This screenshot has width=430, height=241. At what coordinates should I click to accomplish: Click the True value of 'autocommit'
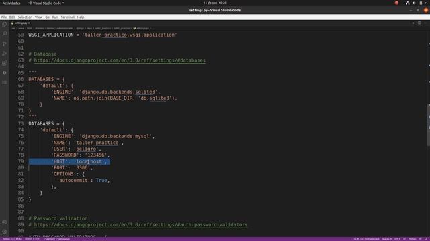click(101, 181)
